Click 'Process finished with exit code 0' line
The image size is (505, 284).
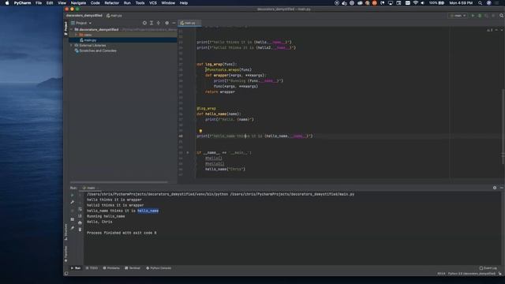click(x=122, y=233)
